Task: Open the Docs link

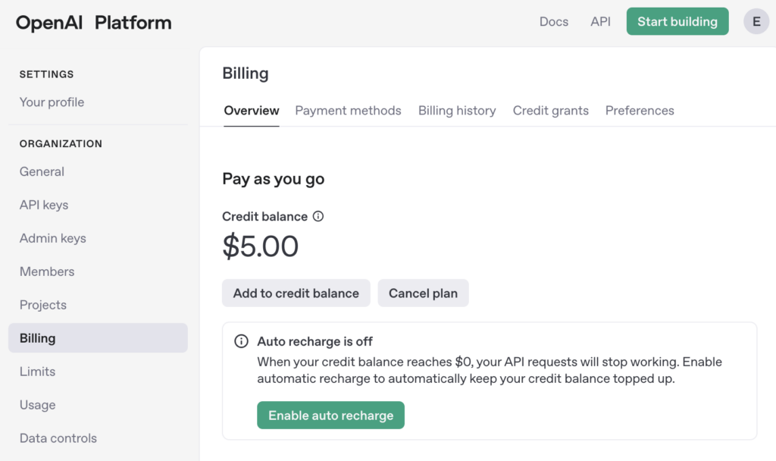Action: coord(554,22)
